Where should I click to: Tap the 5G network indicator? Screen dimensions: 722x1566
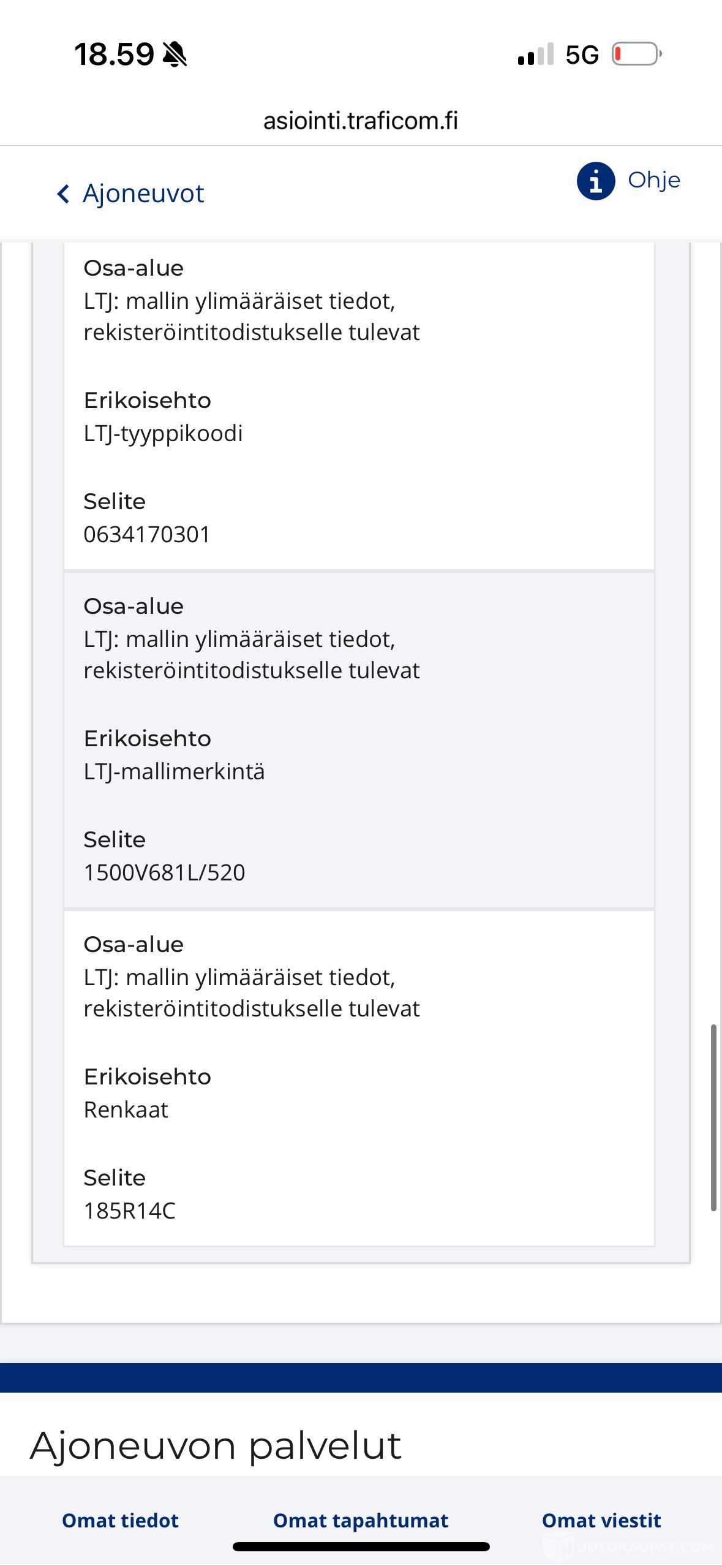[582, 55]
